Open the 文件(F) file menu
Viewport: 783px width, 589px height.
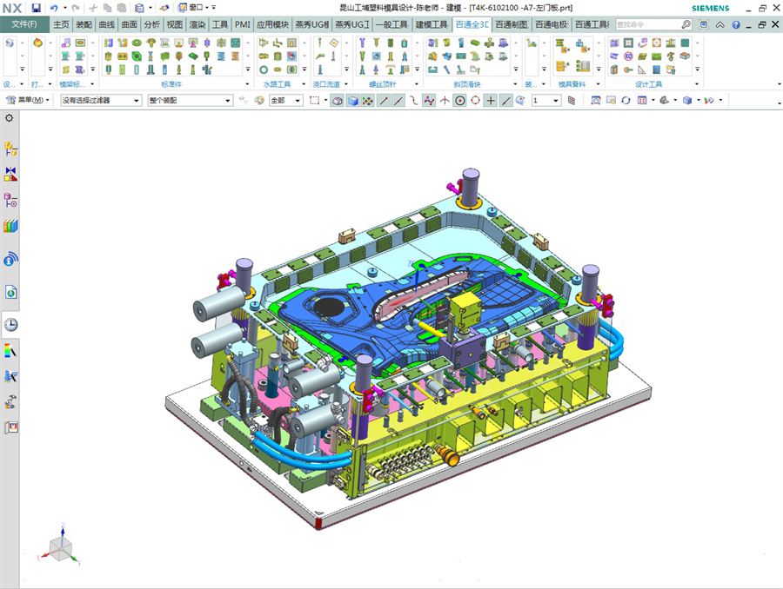(23, 24)
